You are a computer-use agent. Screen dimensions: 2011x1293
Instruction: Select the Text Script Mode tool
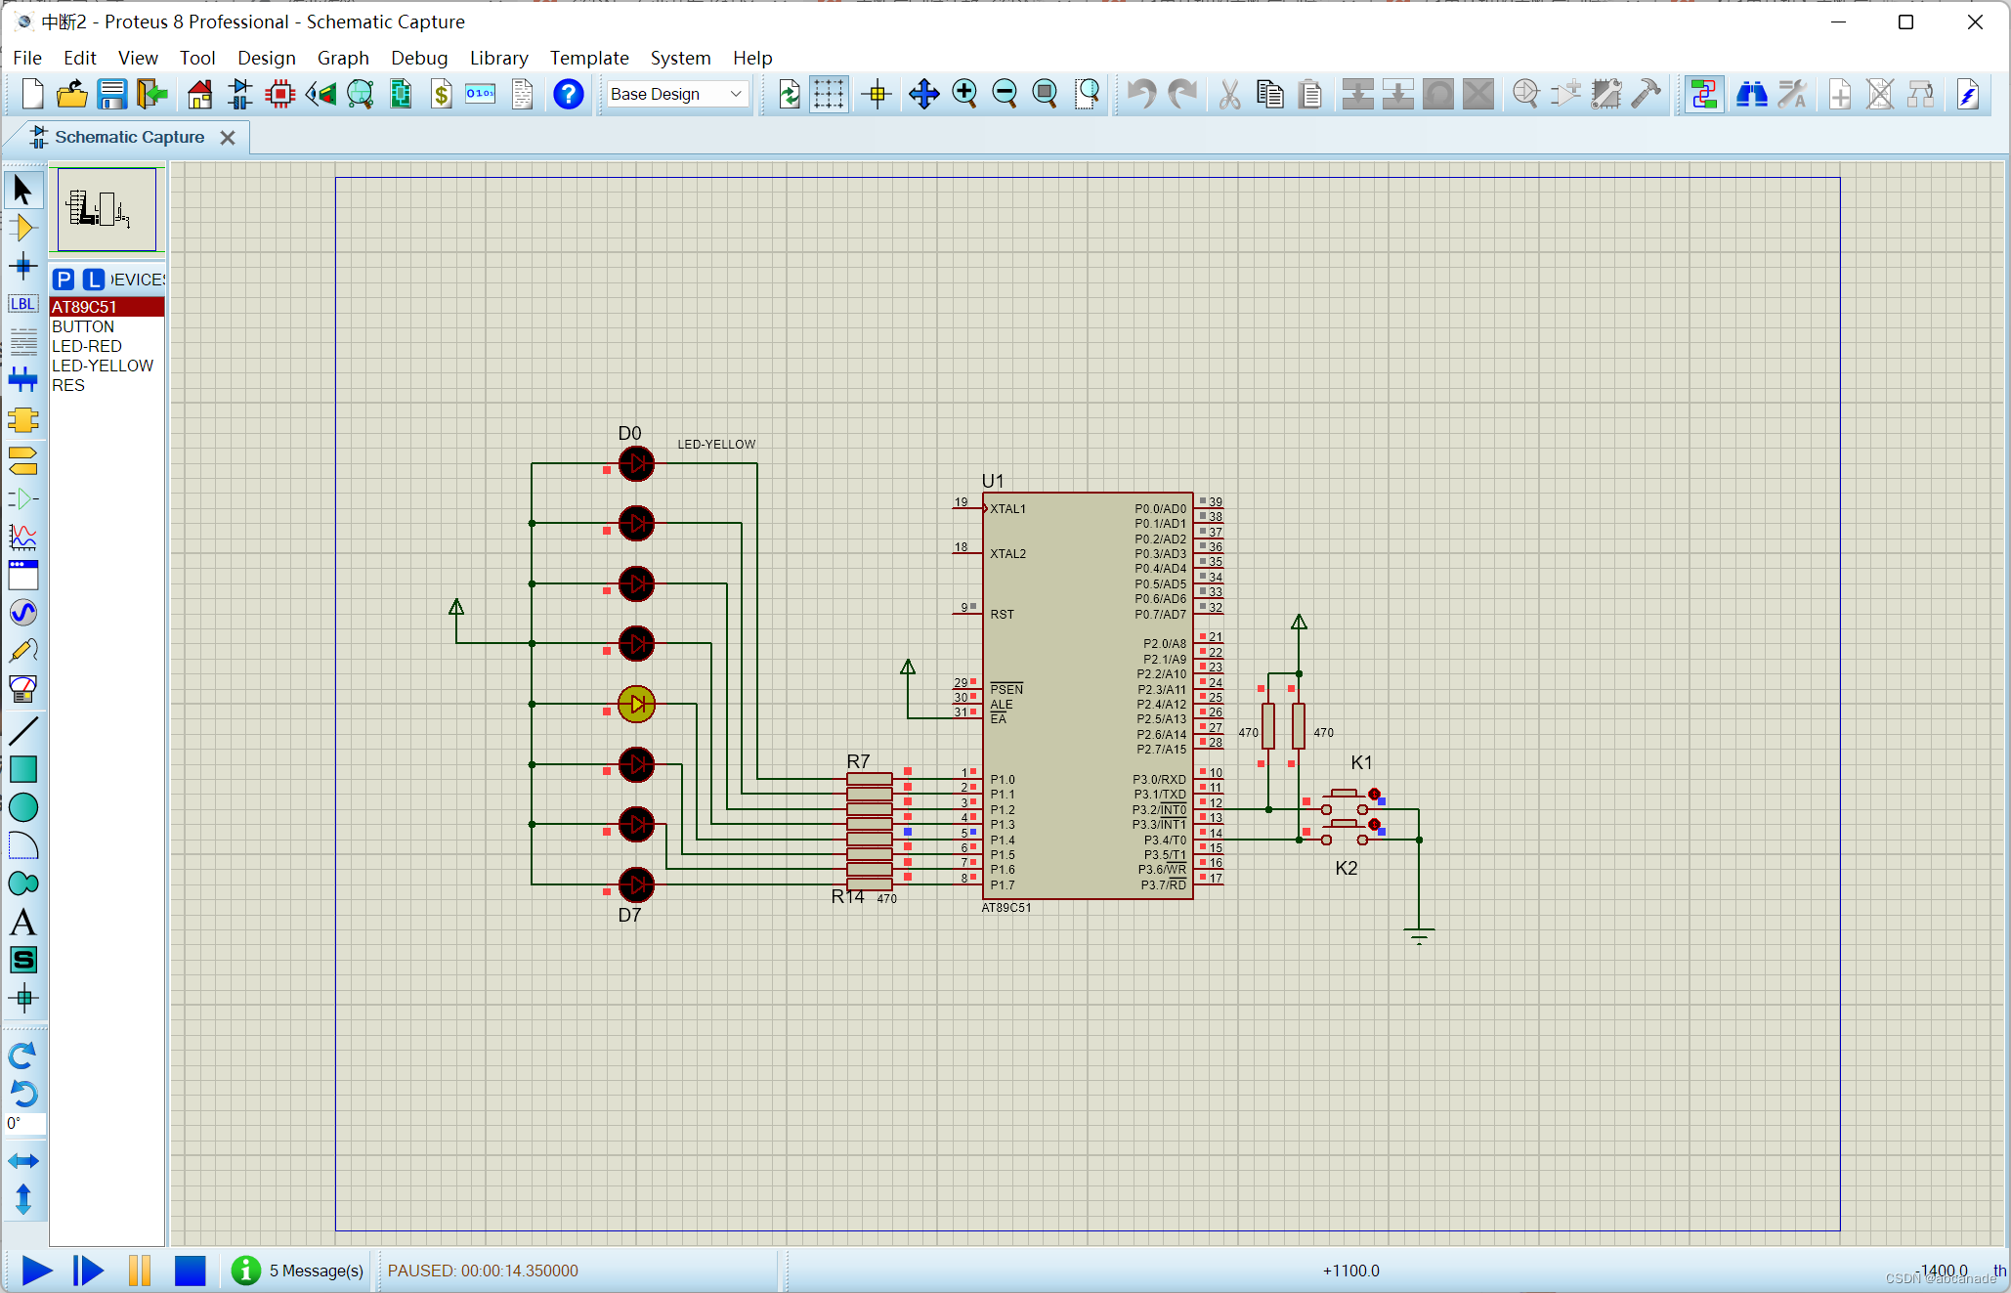pos(23,342)
